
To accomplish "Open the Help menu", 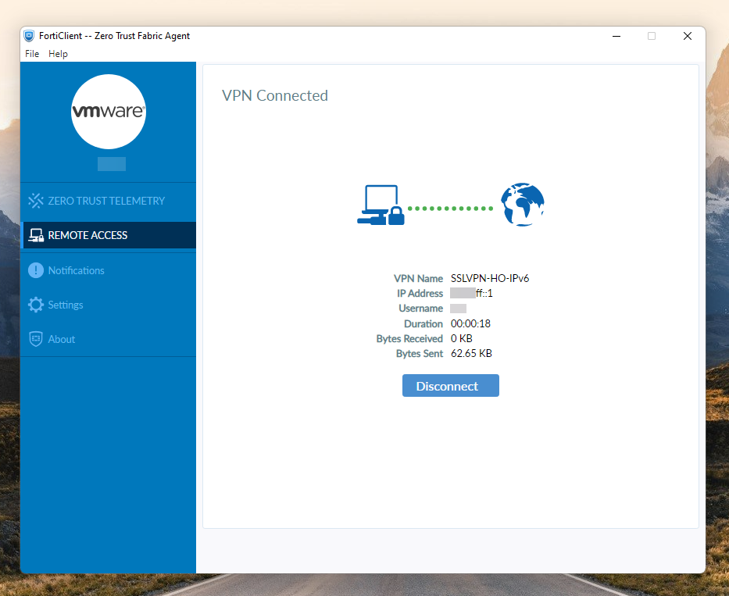I will point(58,54).
